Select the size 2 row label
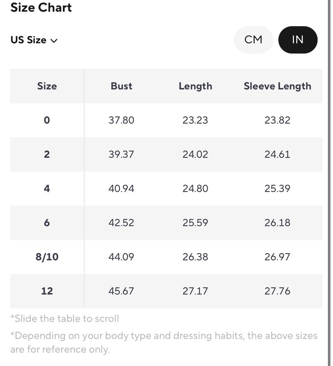Viewport: 333px width, 366px height. [47, 154]
